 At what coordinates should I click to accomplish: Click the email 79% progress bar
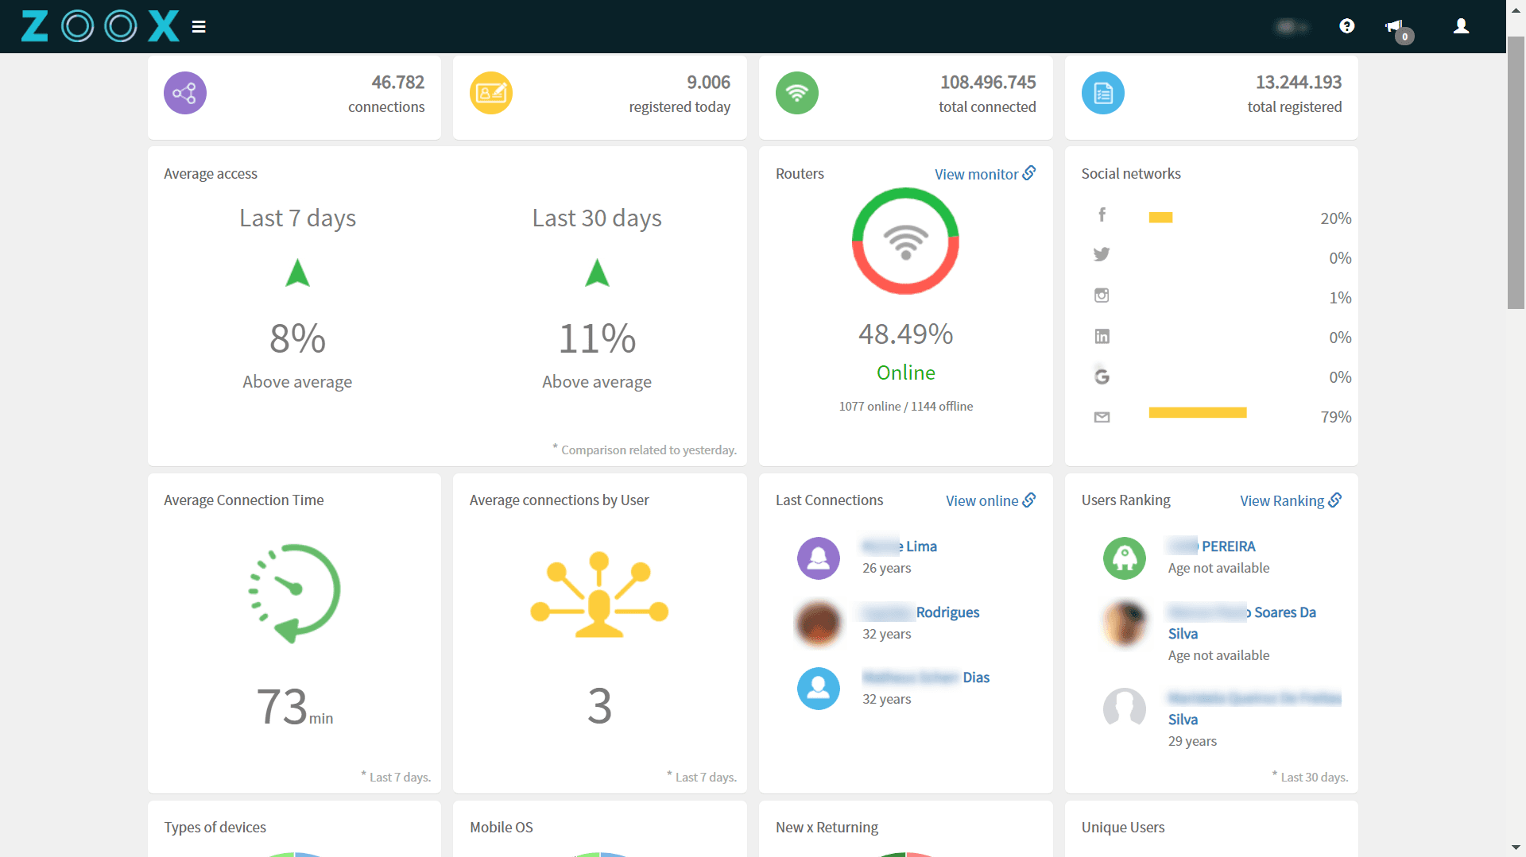tap(1197, 412)
